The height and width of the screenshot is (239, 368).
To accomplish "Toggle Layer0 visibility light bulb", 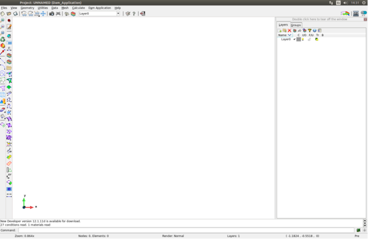I will tap(303, 40).
